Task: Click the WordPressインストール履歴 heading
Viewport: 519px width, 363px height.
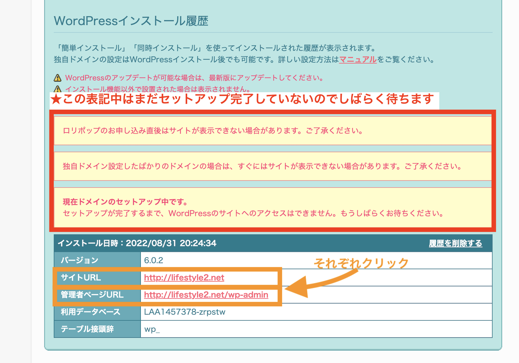Action: [x=131, y=21]
